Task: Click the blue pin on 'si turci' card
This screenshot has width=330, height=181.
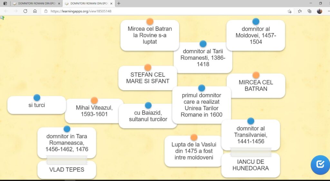Action: [x=37, y=97]
